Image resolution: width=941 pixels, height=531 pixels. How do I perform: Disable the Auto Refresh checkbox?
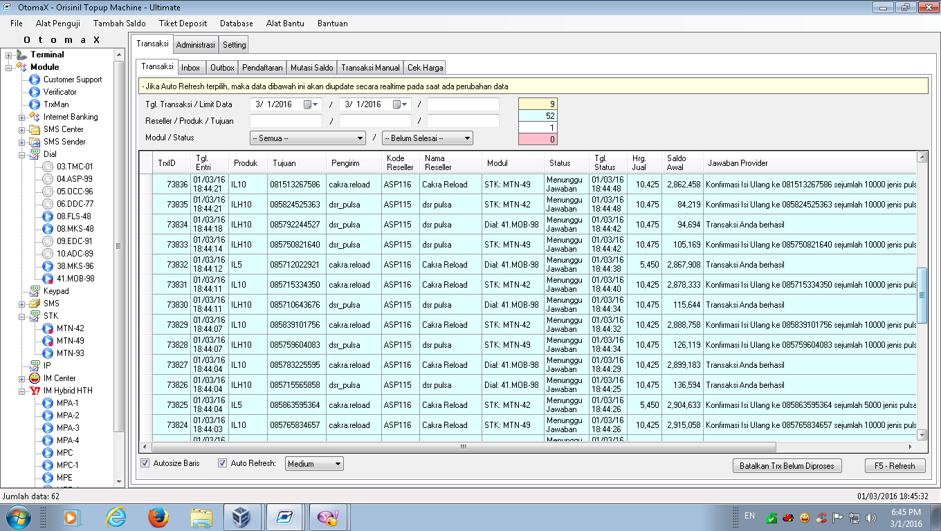[x=222, y=463]
